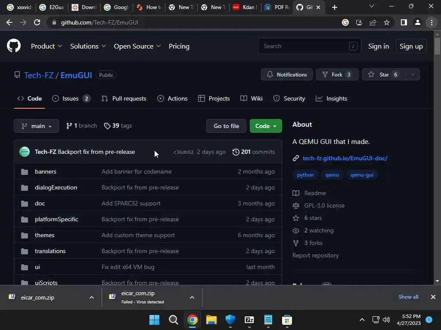Screen dimensions: 441x330
Task: Close the downloads bar
Action: pos(433,297)
